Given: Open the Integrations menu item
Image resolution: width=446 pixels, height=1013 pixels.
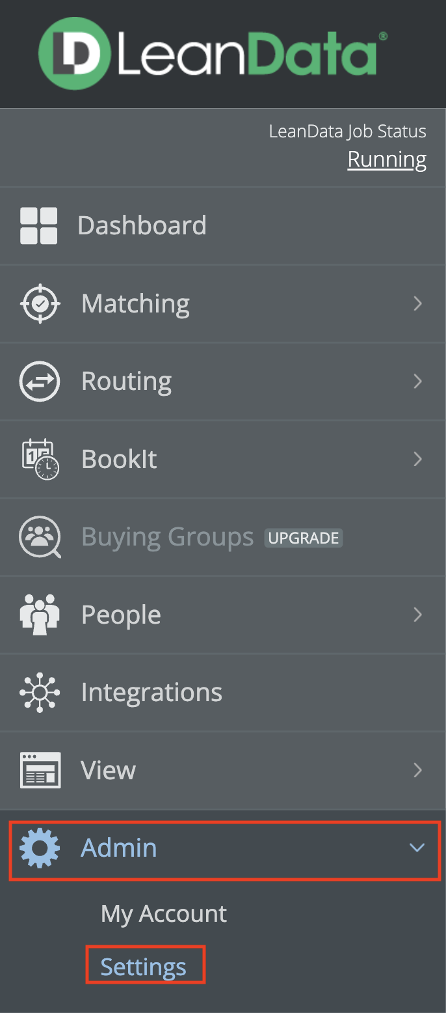Looking at the screenshot, I should 151,693.
